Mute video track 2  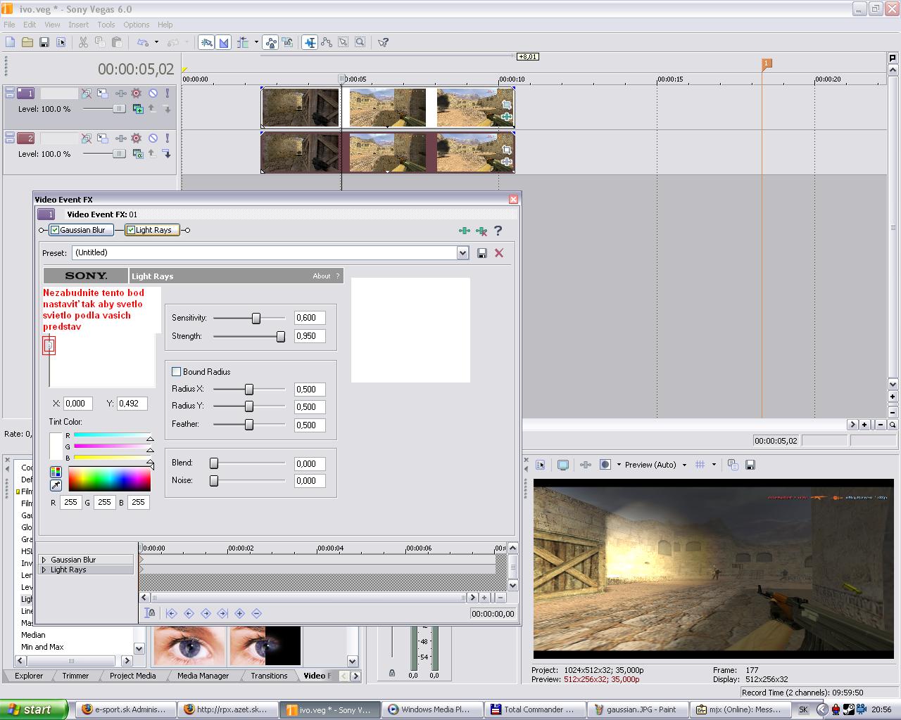point(153,139)
